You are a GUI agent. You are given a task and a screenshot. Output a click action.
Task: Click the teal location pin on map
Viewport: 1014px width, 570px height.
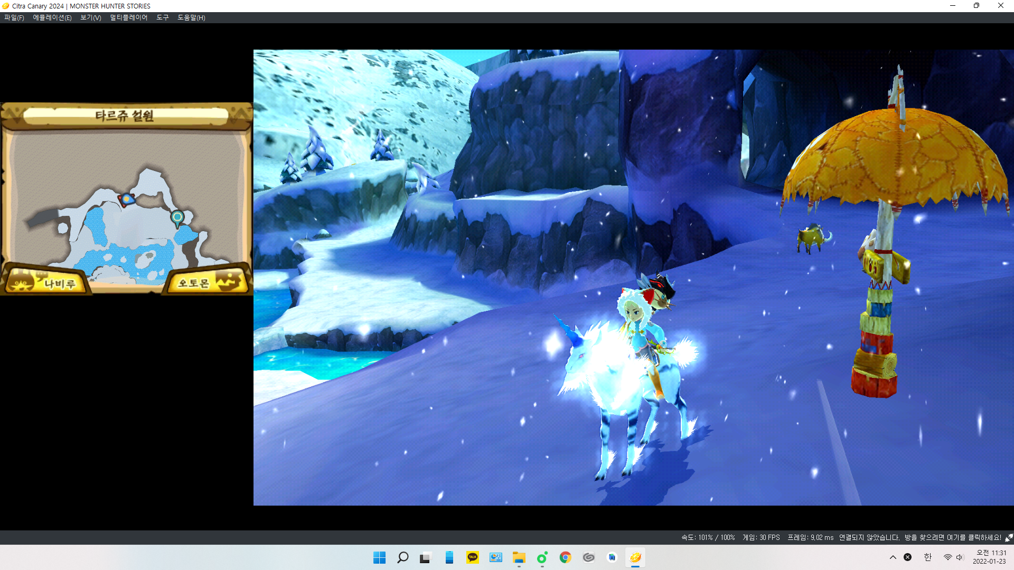[x=177, y=217]
